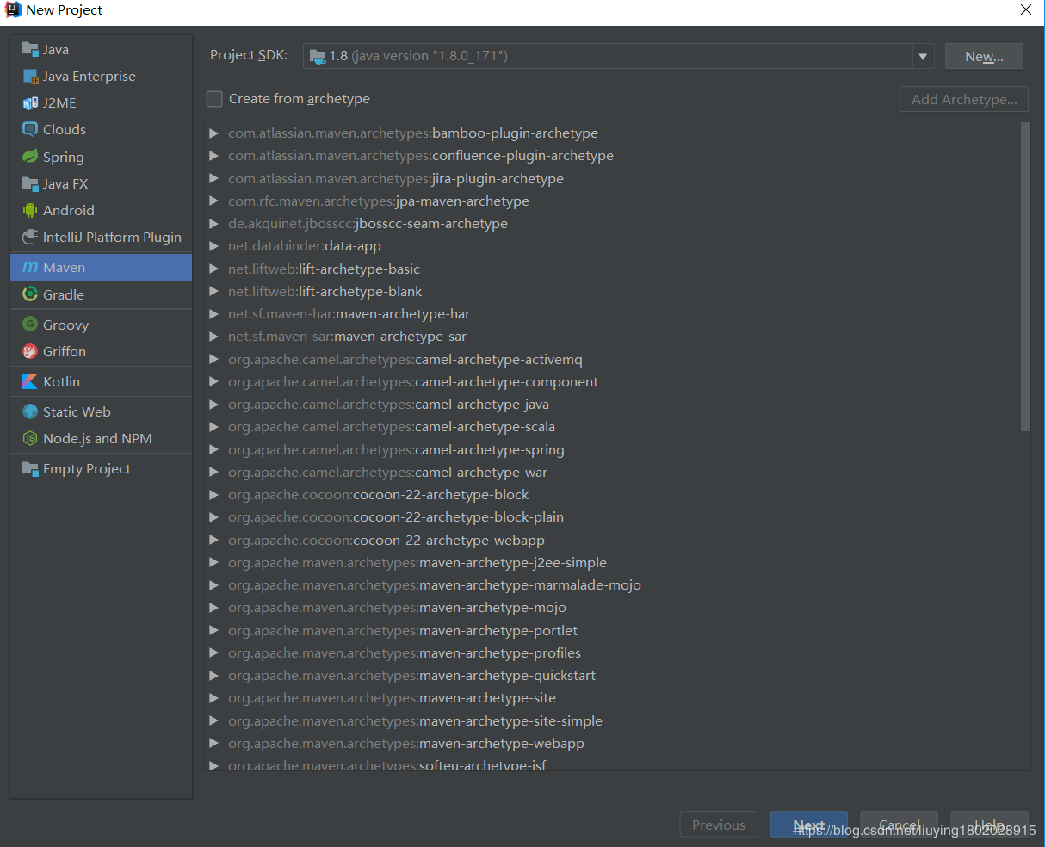
Task: Select maven-archetype-mojo row text
Action: 397,607
